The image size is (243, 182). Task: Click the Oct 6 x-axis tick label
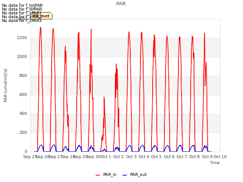(169, 157)
